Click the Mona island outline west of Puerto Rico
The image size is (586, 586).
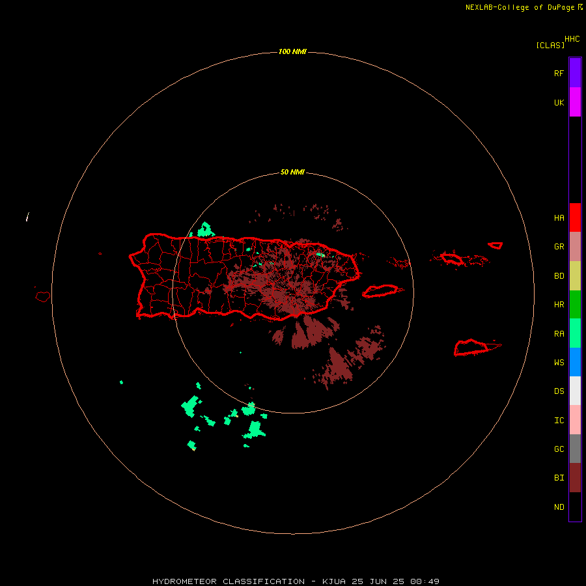[x=43, y=296]
